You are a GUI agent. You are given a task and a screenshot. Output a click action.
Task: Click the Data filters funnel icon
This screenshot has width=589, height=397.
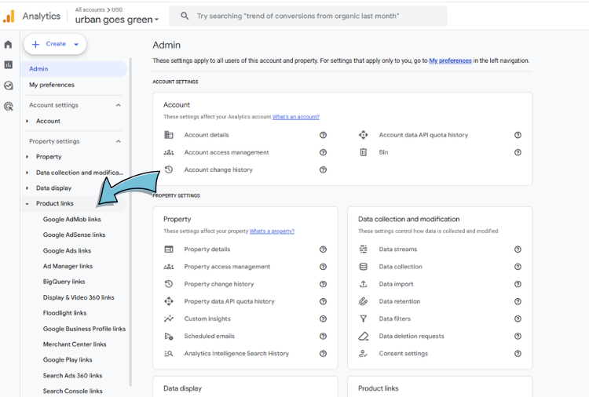click(x=364, y=319)
